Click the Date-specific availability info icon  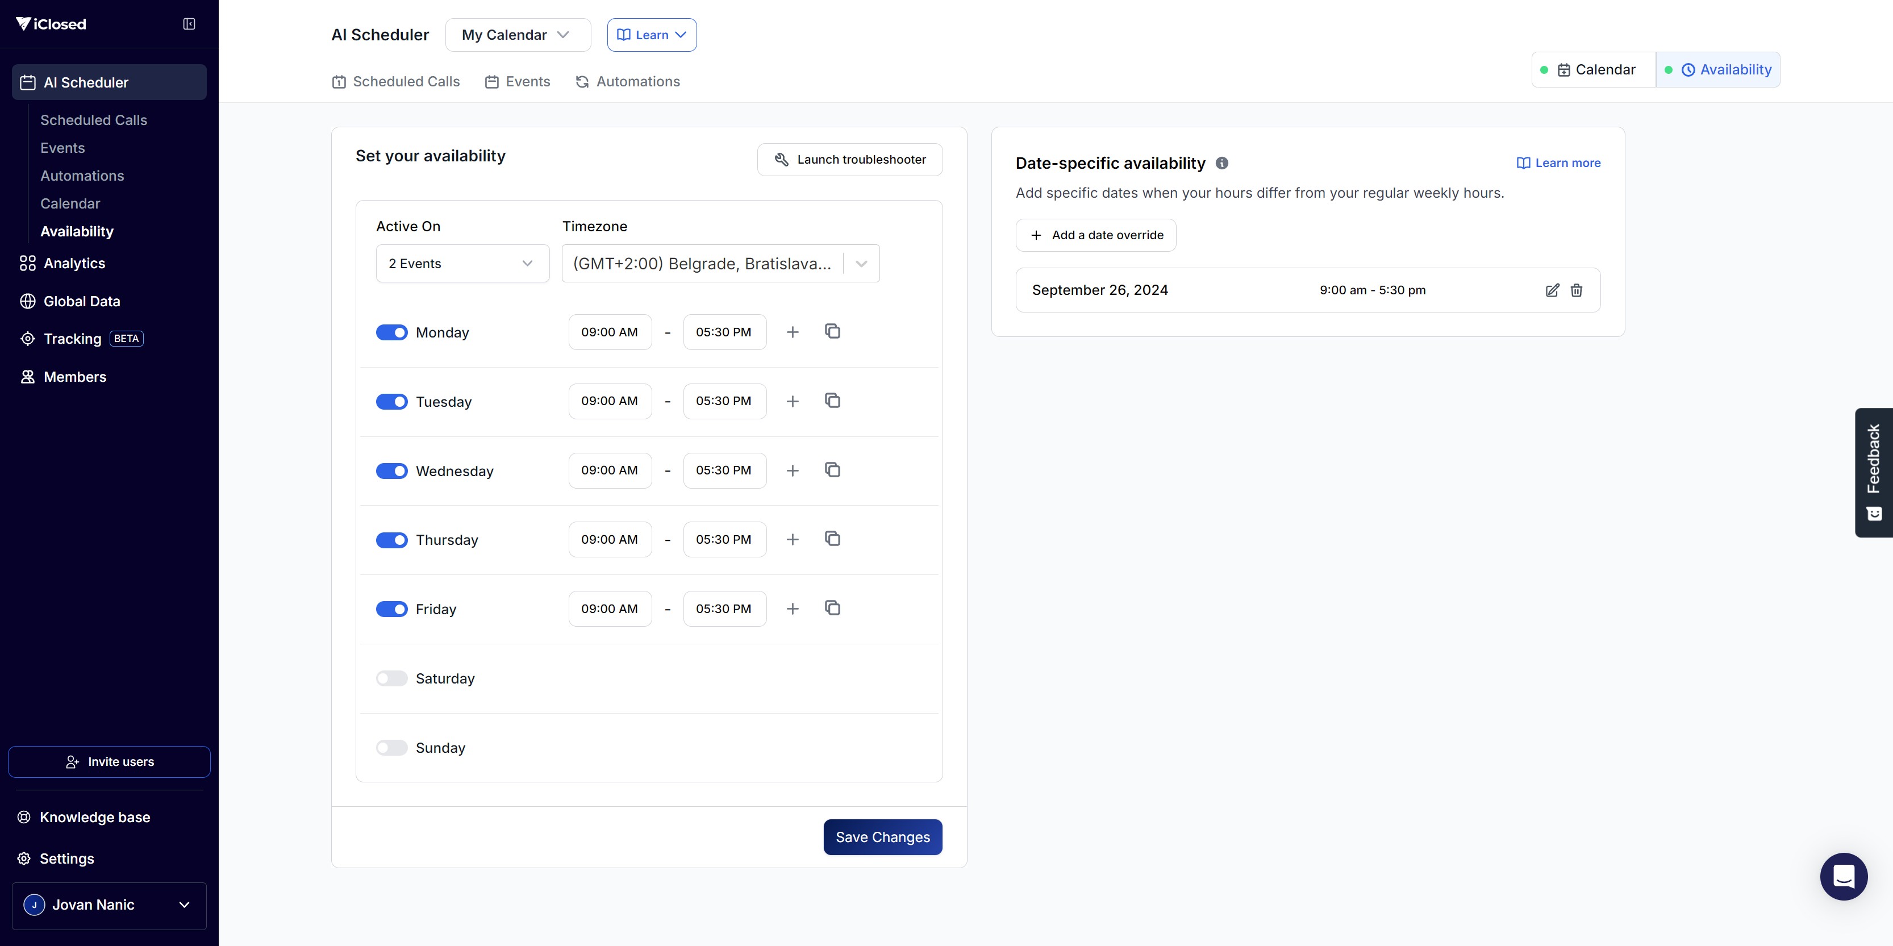point(1222,163)
